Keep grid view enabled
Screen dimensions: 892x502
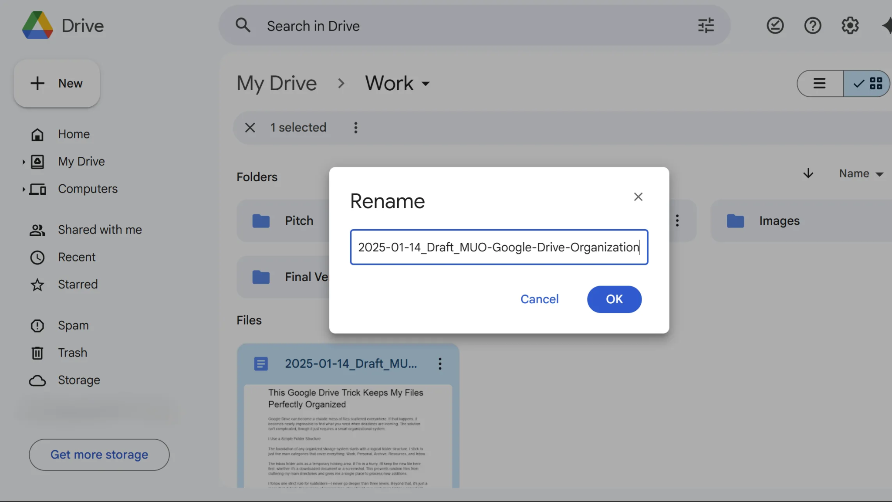867,83
